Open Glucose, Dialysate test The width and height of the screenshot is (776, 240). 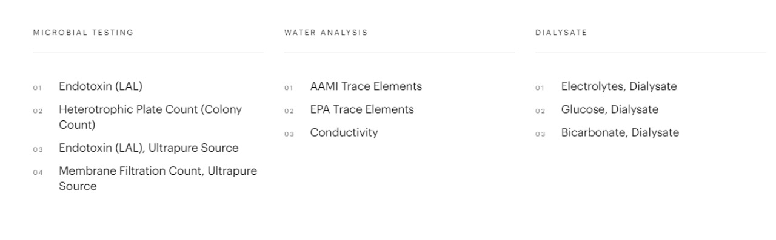pos(610,109)
